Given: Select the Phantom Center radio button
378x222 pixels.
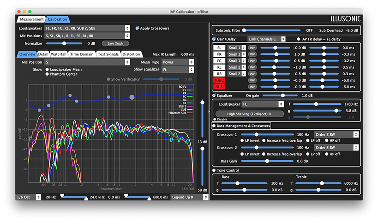Looking at the screenshot, I should coord(47,74).
